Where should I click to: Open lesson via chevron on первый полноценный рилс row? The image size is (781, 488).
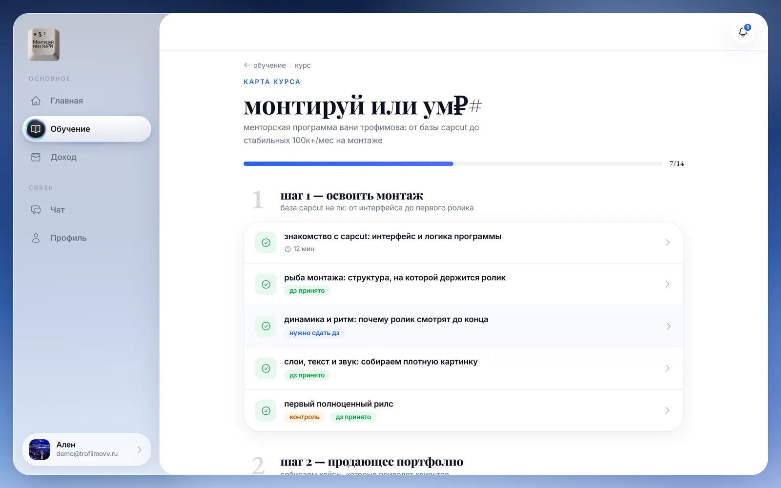667,410
